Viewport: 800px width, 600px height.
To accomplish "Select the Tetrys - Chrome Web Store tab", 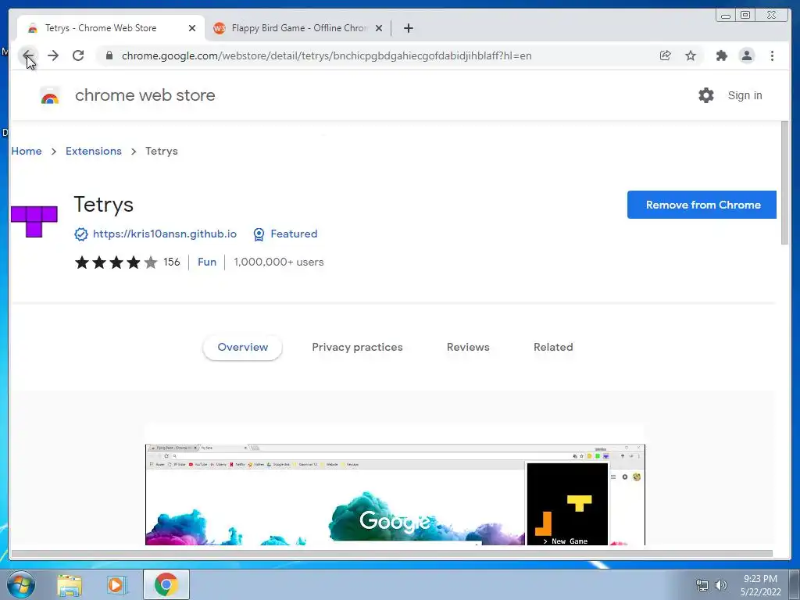I will (x=111, y=28).
